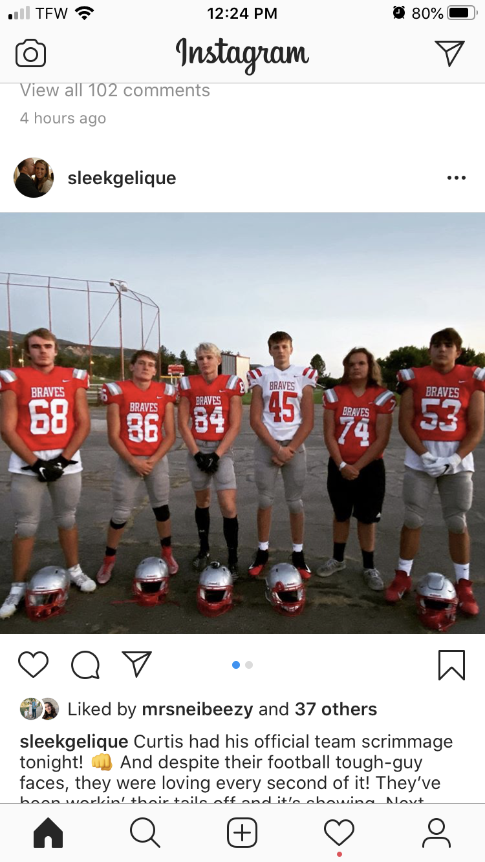Tap sleekgelique's profile picture avatar
The height and width of the screenshot is (862, 485).
point(34,178)
